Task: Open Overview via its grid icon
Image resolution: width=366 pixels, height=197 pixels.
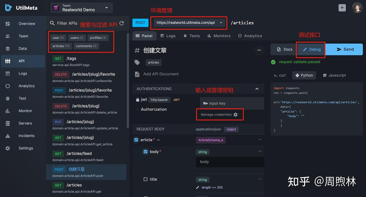Action: tap(8, 24)
